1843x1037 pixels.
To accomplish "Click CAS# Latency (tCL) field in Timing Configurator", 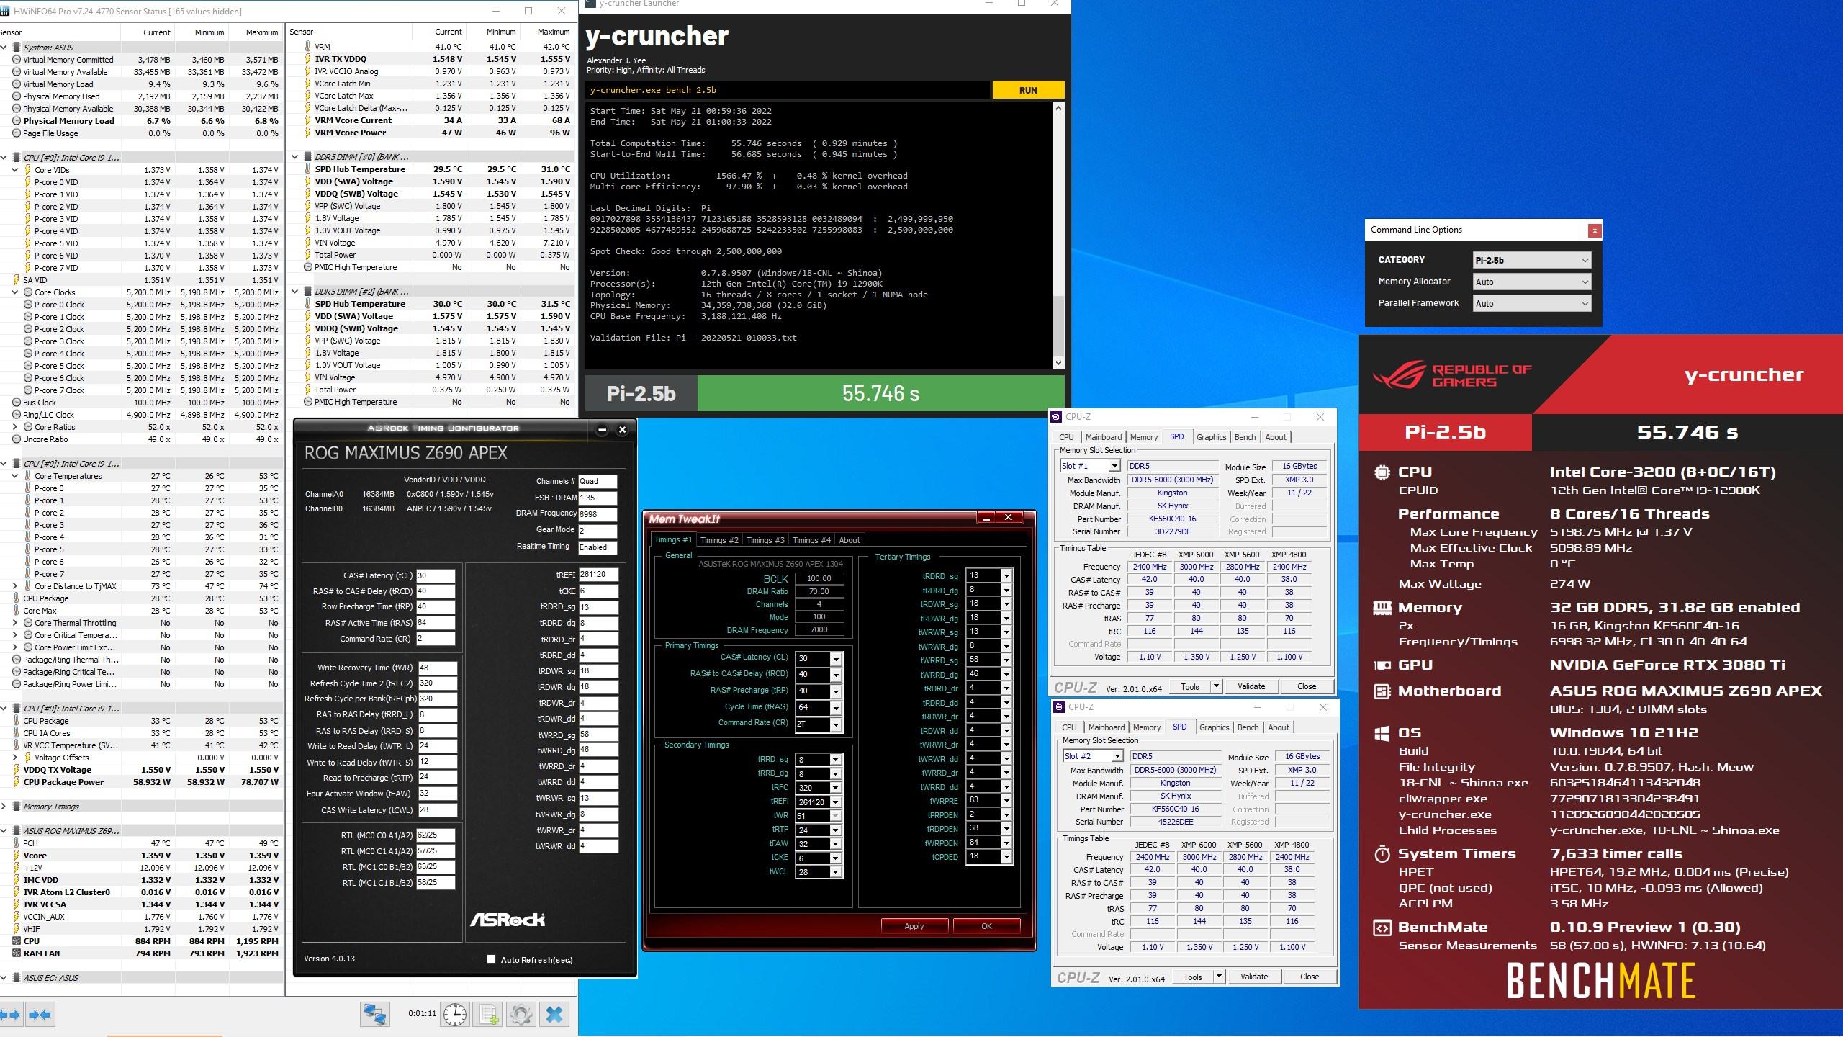I will (436, 575).
